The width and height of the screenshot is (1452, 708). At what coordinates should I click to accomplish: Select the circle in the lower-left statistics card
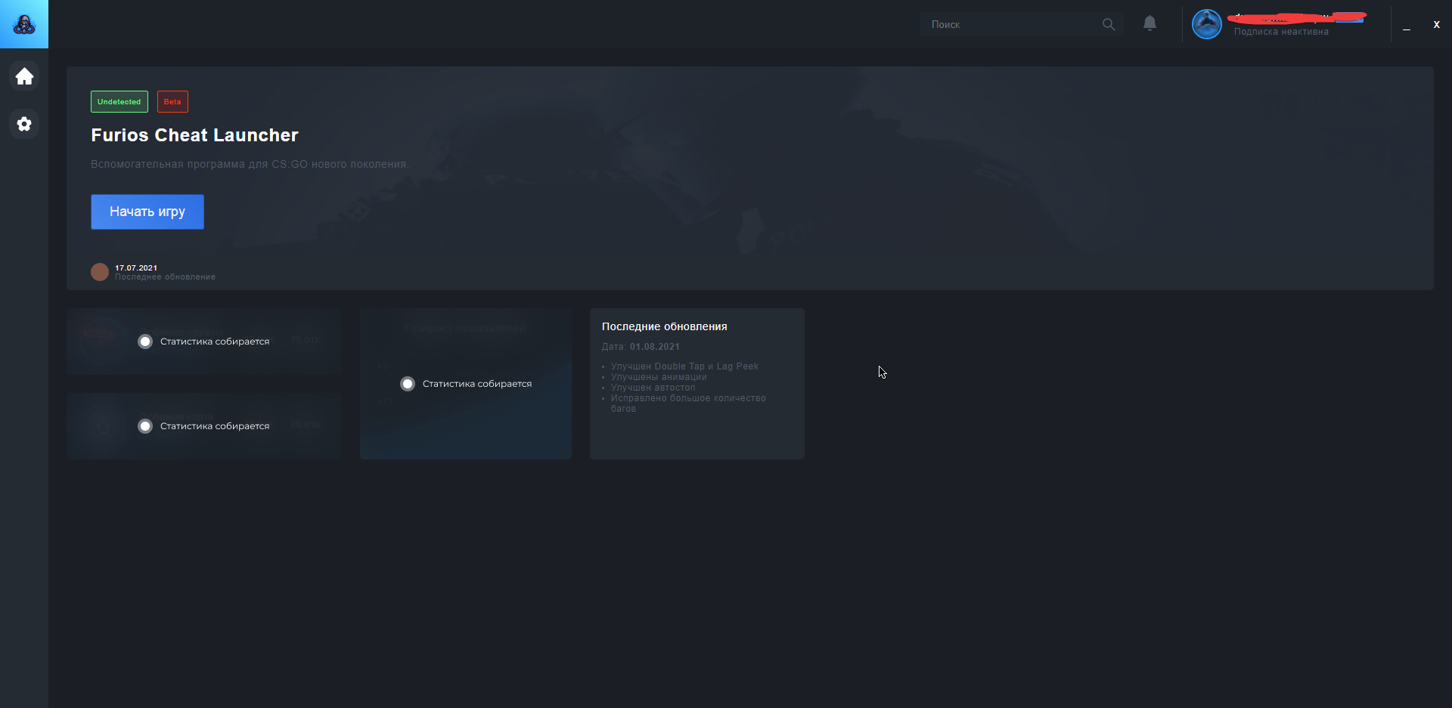(145, 426)
